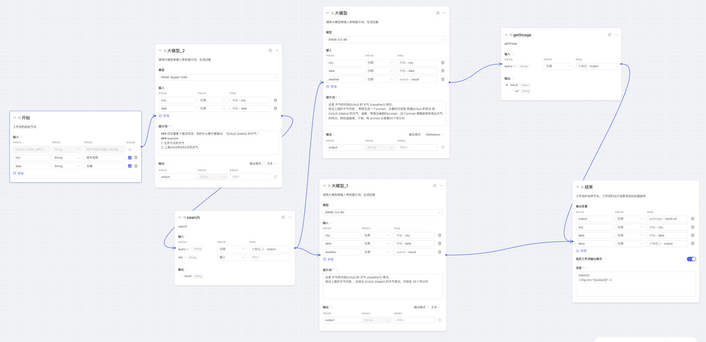Run the 大模型_2 node with play icon
The height and width of the screenshot is (342, 706).
(270, 50)
